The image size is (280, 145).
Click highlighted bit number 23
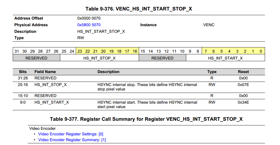[x=80, y=51]
